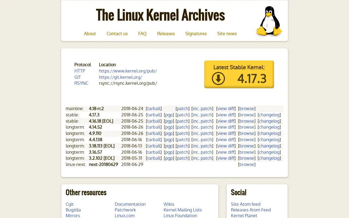Click the RSYNC protocol link
The height and width of the screenshot is (218, 349).
81,83
